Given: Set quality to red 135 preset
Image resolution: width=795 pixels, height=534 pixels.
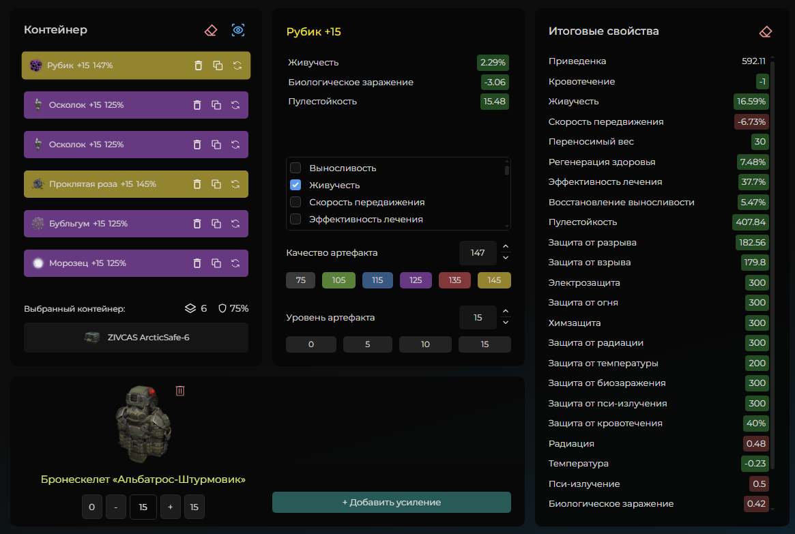Looking at the screenshot, I should point(454,280).
